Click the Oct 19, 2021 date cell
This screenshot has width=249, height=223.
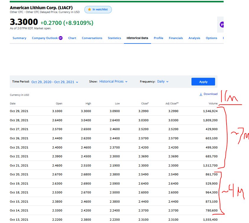pyautogui.click(x=19, y=184)
